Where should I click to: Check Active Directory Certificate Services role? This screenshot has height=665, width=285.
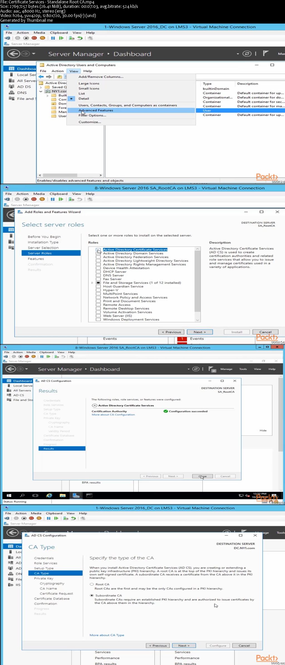(x=98, y=249)
